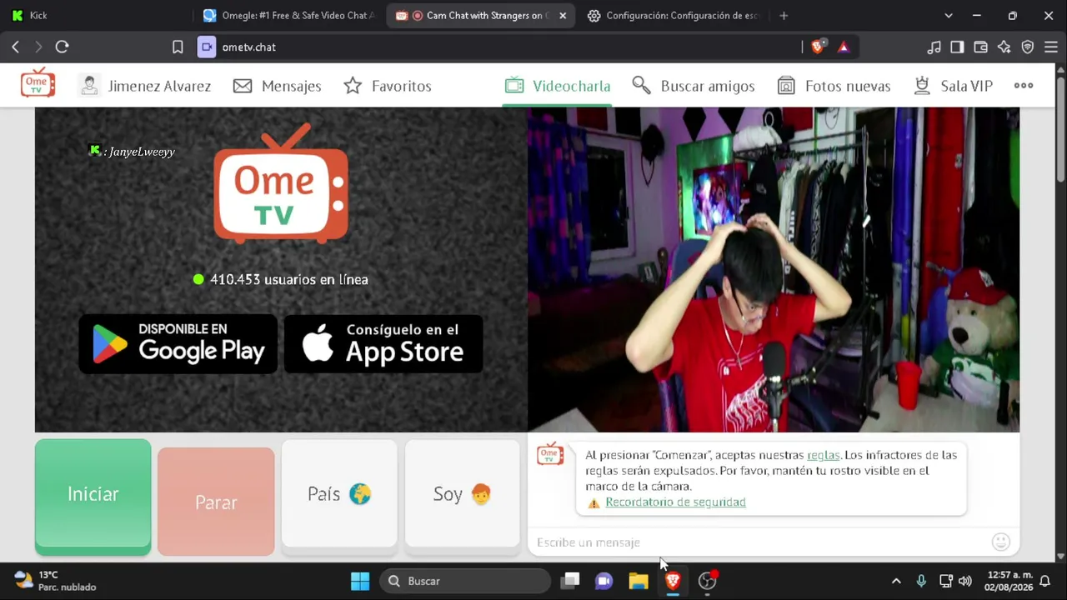Image resolution: width=1067 pixels, height=600 pixels.
Task: Open a new browser tab with the plus button
Action: point(784,16)
